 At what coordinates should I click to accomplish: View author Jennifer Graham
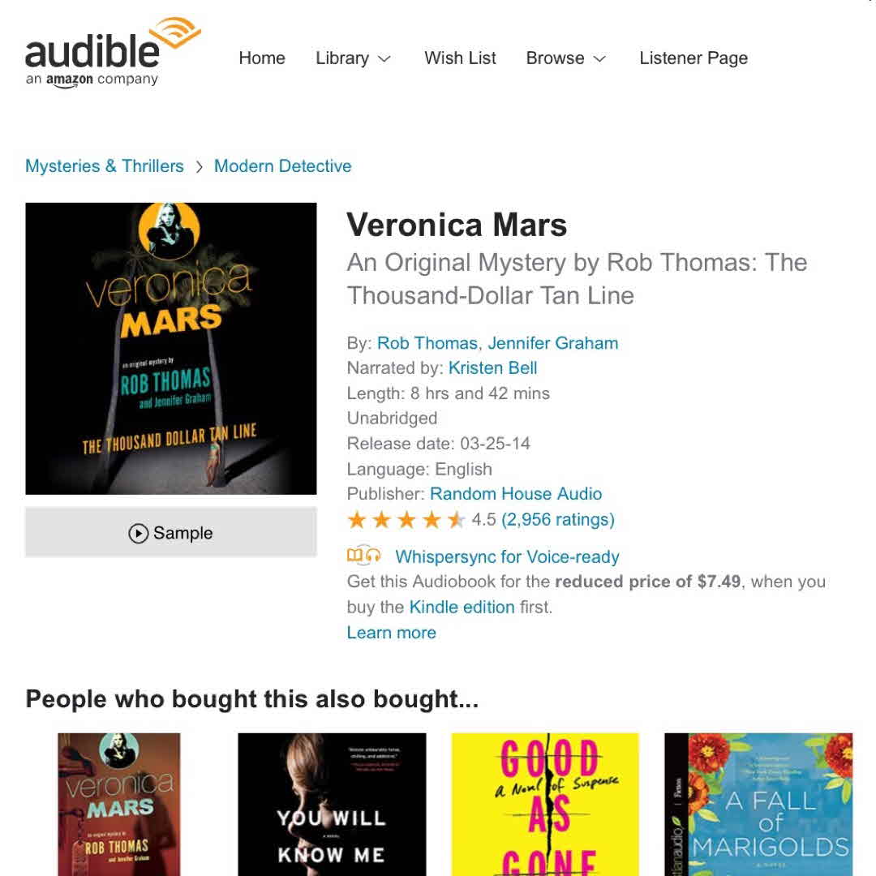tap(553, 343)
